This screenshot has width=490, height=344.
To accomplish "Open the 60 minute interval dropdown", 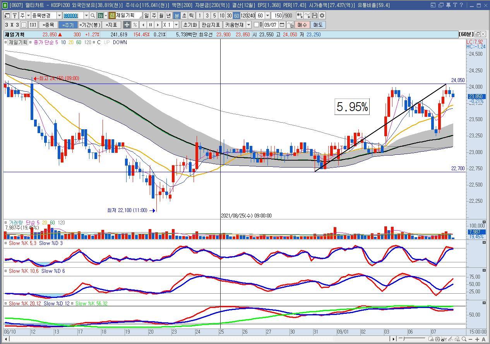I will (267, 15).
